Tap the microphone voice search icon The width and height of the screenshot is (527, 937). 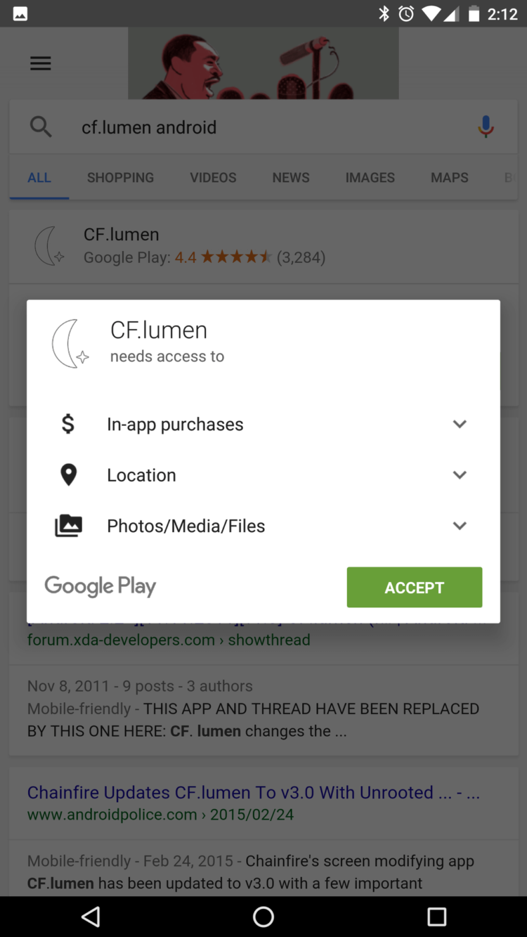tap(486, 127)
